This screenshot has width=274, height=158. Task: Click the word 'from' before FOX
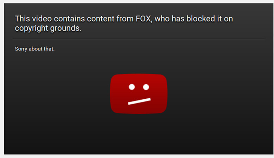(x=125, y=19)
